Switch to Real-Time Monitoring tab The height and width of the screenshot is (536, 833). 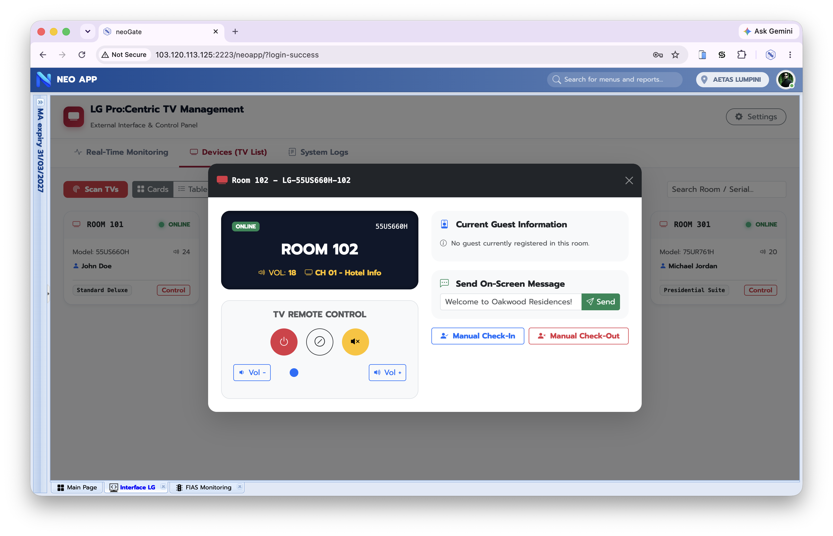(x=121, y=152)
